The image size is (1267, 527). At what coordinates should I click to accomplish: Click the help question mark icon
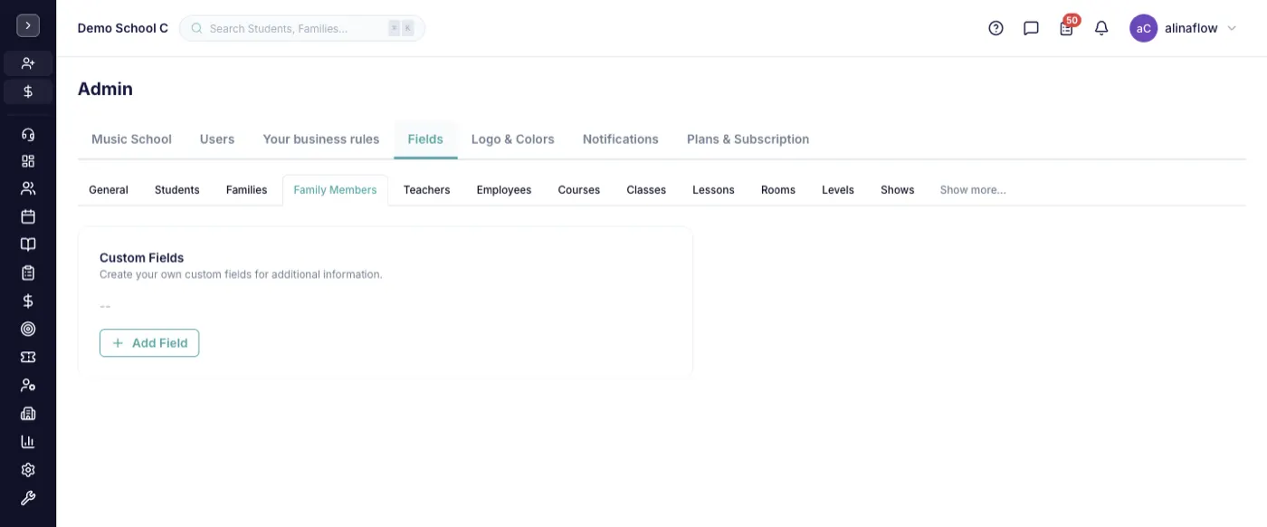point(995,28)
